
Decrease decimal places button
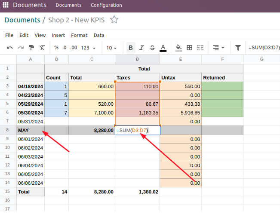point(65,48)
